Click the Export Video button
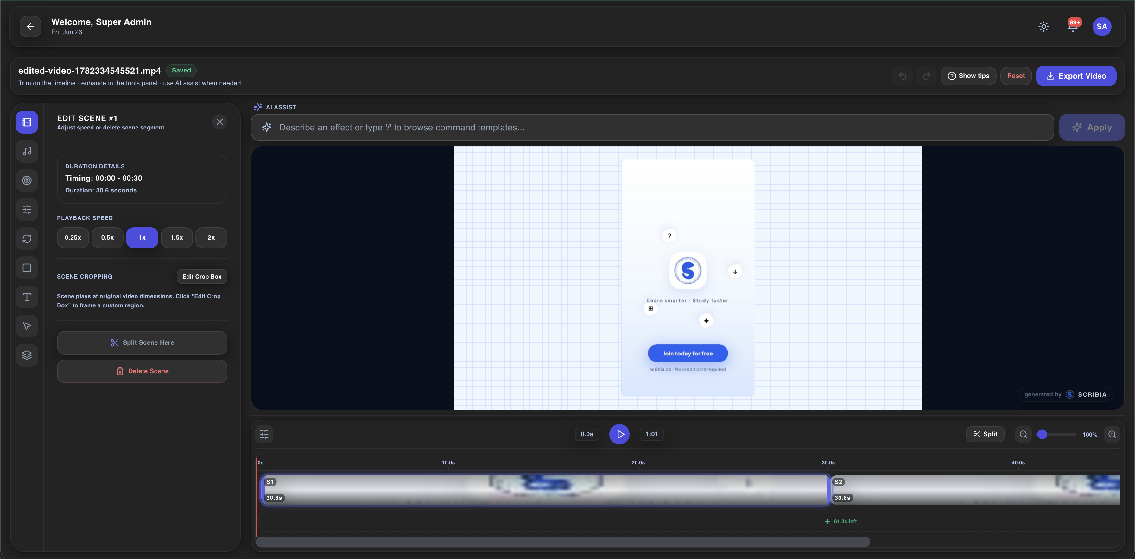Image resolution: width=1135 pixels, height=559 pixels. 1076,76
